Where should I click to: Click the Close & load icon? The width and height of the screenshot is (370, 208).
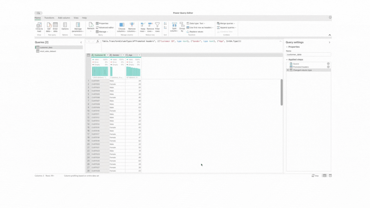click(x=39, y=25)
